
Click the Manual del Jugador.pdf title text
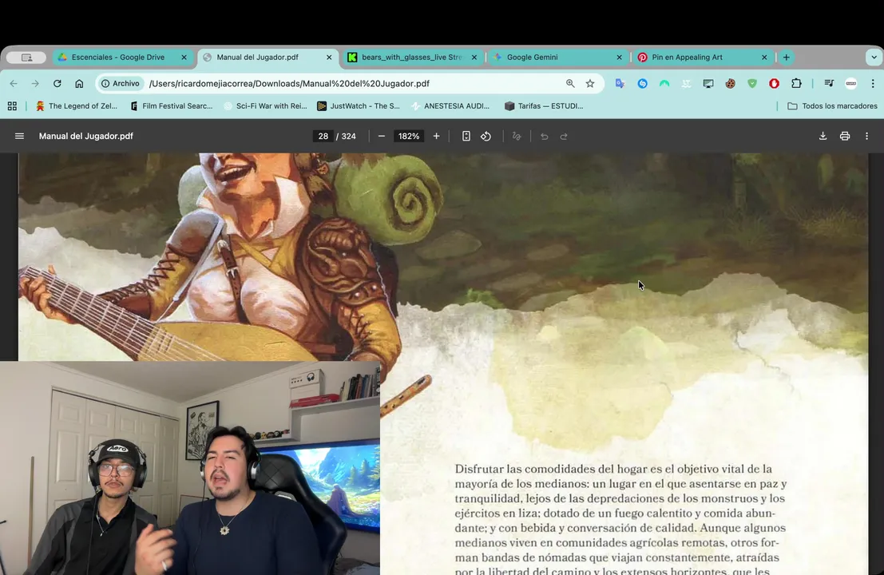coord(85,136)
